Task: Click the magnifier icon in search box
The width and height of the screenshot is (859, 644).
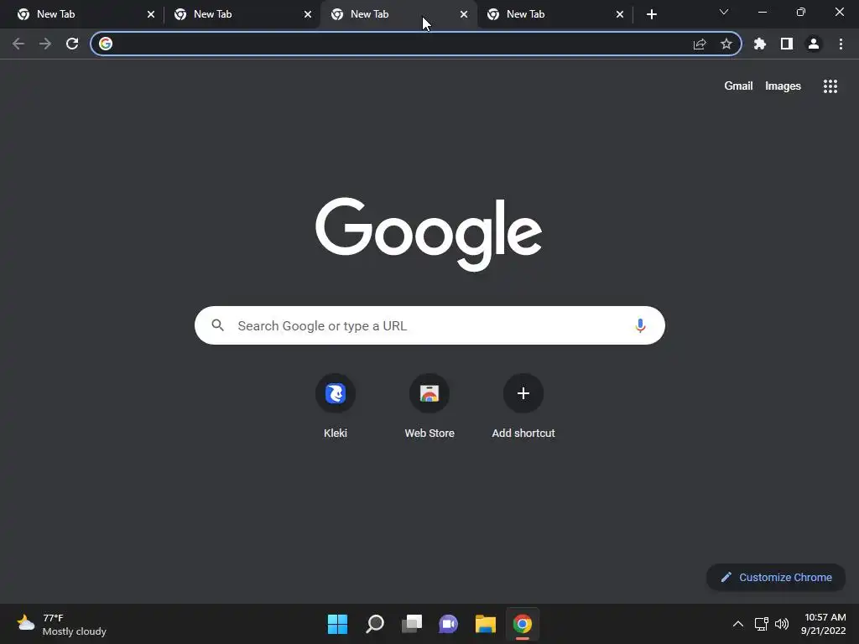Action: click(217, 325)
